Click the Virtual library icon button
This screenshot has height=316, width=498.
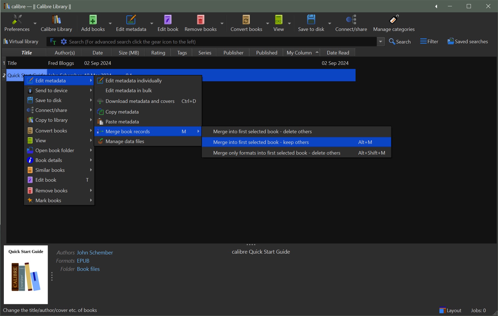pyautogui.click(x=21, y=42)
